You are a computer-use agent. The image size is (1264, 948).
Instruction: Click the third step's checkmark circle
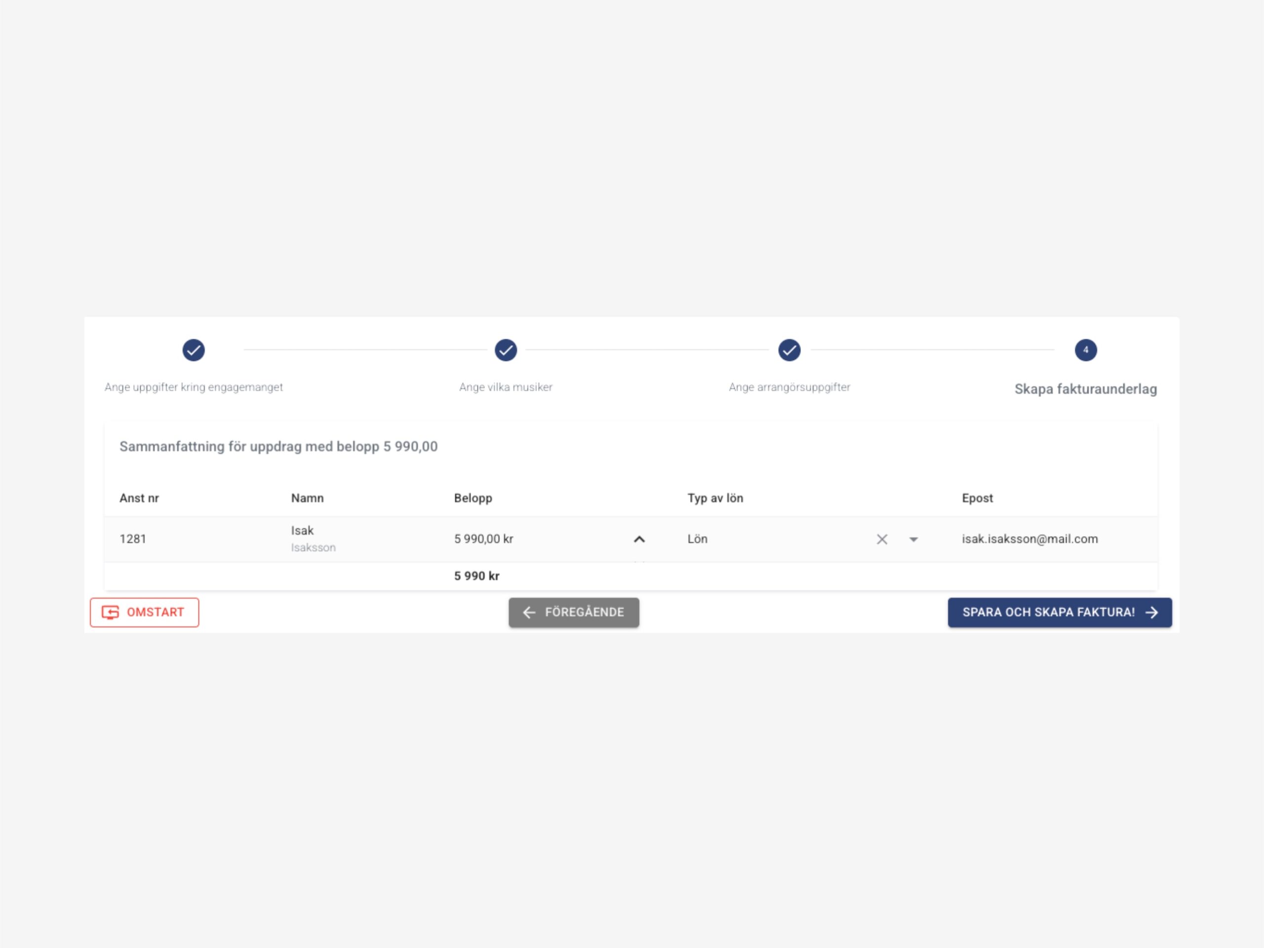point(789,350)
